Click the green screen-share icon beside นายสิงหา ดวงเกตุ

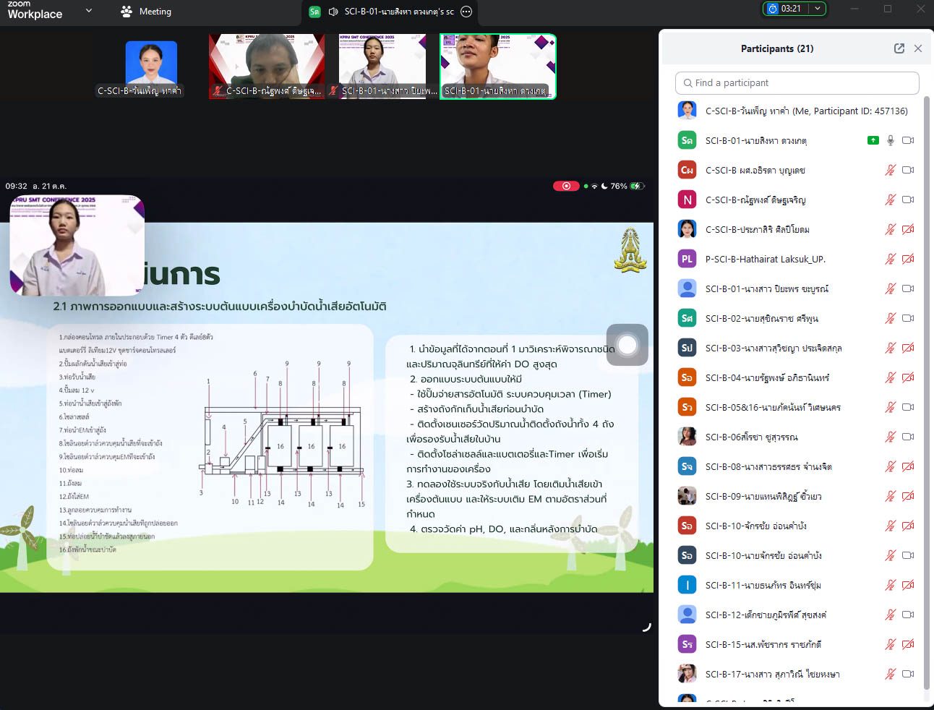[x=873, y=140]
